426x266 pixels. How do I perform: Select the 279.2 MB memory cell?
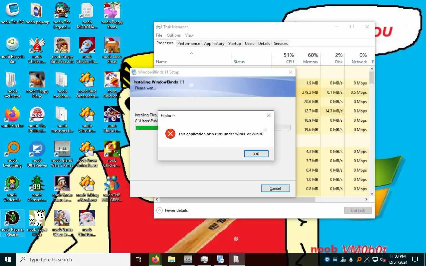[x=308, y=92]
